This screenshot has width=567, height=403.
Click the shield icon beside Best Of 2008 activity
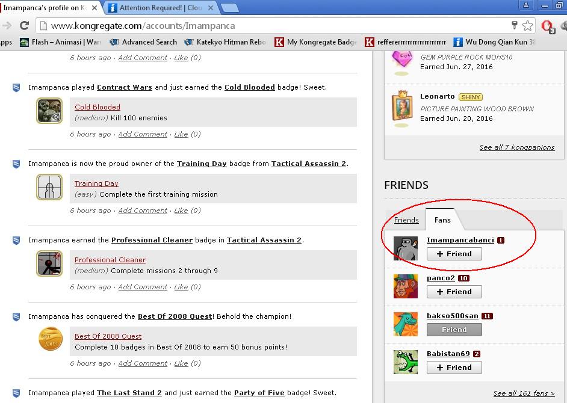16,316
